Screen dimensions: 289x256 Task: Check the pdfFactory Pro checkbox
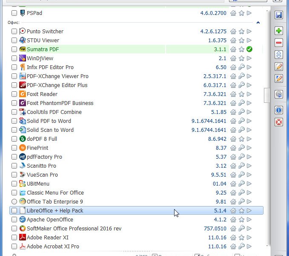[x=14, y=157]
